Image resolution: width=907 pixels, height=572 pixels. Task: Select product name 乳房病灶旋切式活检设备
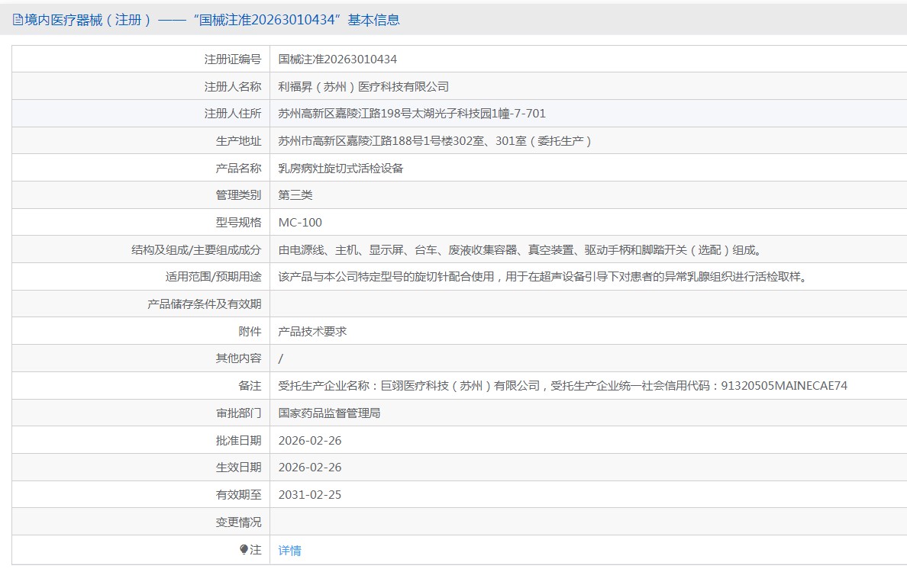(x=341, y=168)
